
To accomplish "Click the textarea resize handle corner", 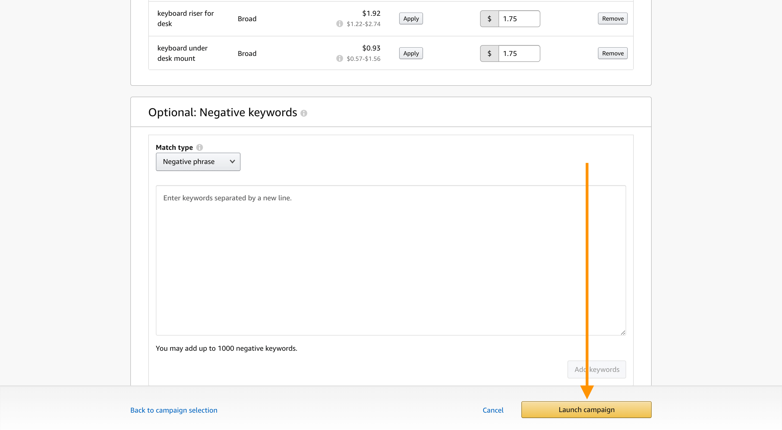I will pos(623,333).
